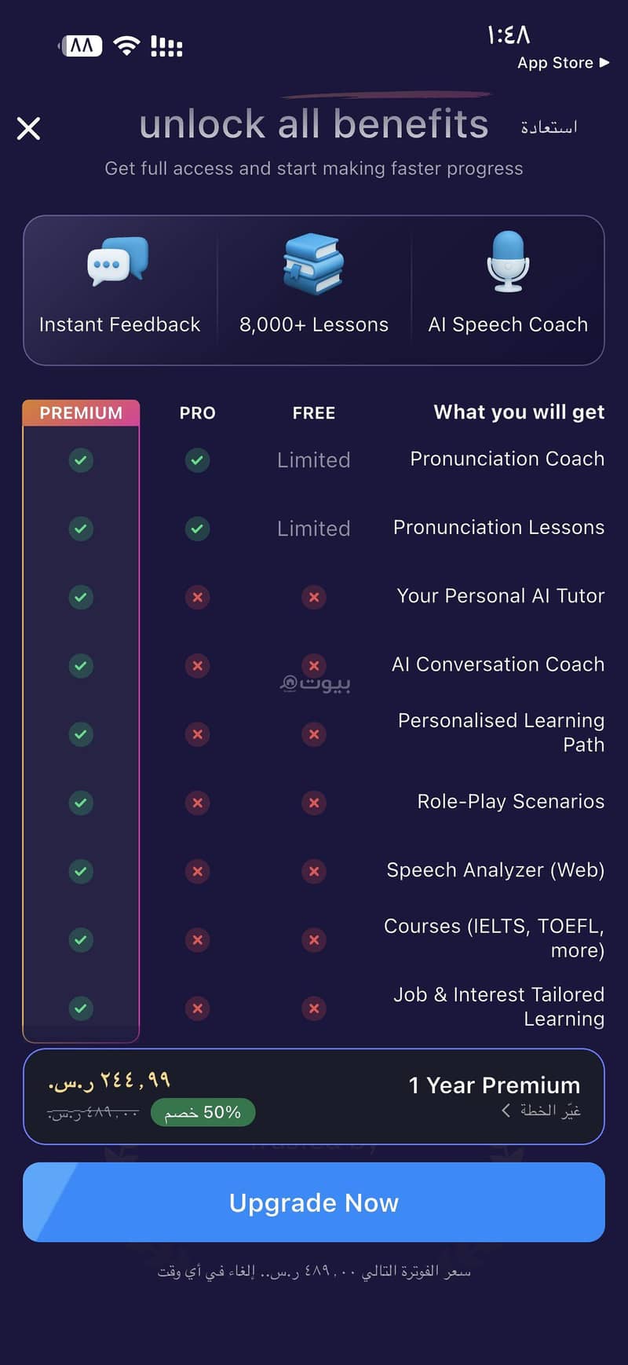Image resolution: width=628 pixels, height=1365 pixels.
Task: Tap Pro checkmark for Pronunciation Lessons
Action: tap(197, 529)
